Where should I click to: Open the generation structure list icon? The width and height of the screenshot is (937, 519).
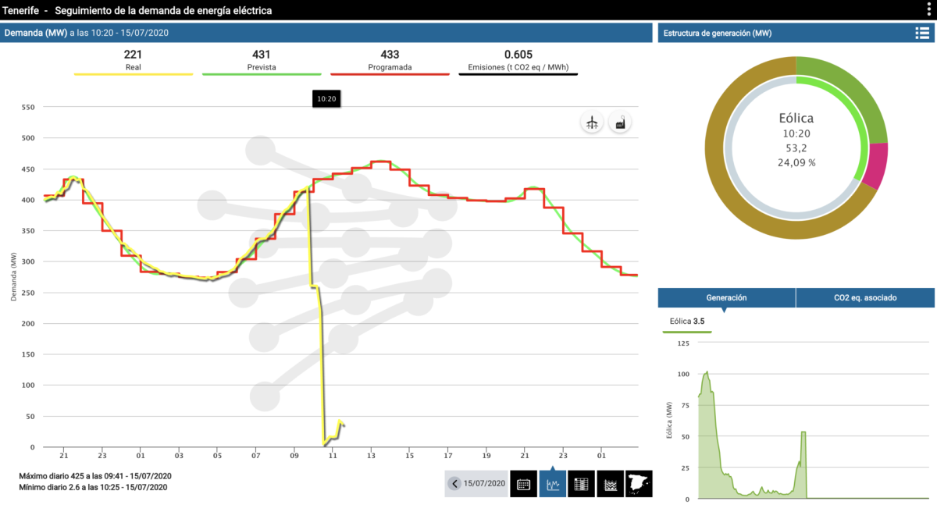[x=921, y=33]
